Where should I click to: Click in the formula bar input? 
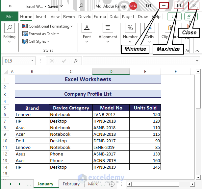coord(139,61)
